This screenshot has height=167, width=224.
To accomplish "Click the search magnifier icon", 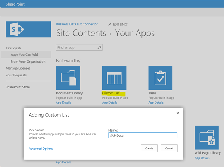I will pos(99,48).
